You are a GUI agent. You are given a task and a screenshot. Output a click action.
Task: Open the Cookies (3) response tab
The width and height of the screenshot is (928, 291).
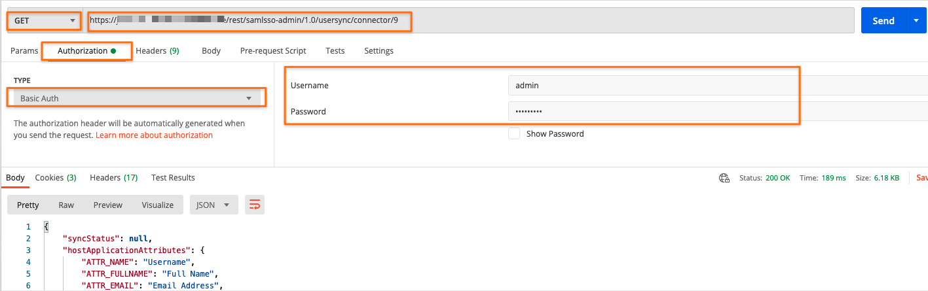[56, 178]
